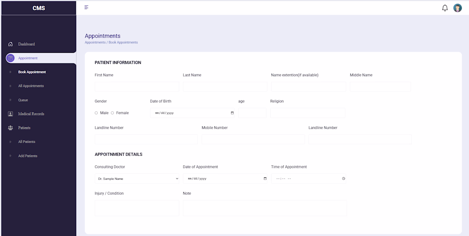Image resolution: width=469 pixels, height=236 pixels.
Task: Open the Date of Birth calendar picker
Action: 232,113
